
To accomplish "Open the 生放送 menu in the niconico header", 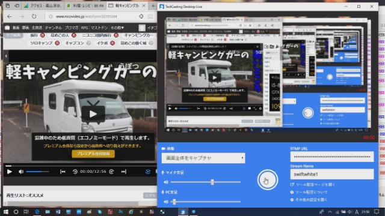I will coord(37,28).
